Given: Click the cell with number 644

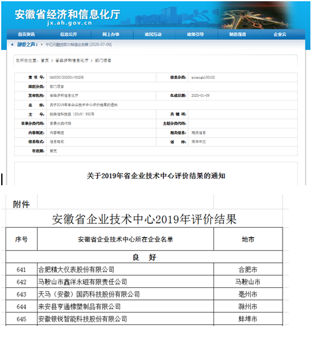Looking at the screenshot, I should pos(22,306).
